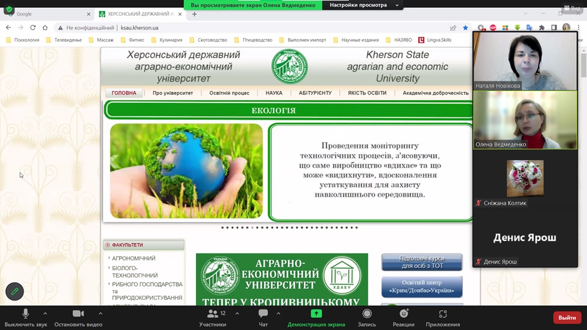This screenshot has height=330, width=587.
Task: Go forward in browser
Action: tap(20, 27)
